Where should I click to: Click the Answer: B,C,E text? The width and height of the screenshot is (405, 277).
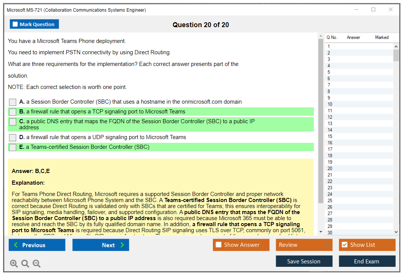pyautogui.click(x=31, y=171)
